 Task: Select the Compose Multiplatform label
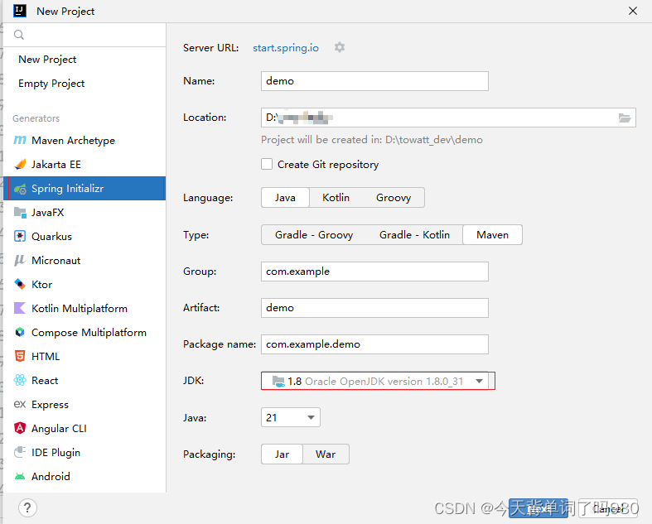[89, 333]
